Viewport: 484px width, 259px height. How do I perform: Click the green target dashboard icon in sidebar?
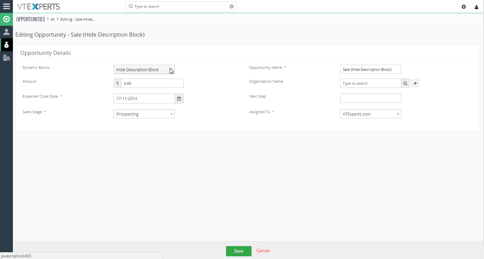pos(6,19)
